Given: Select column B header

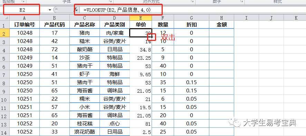Looking at the screenshot, I should (55, 18).
